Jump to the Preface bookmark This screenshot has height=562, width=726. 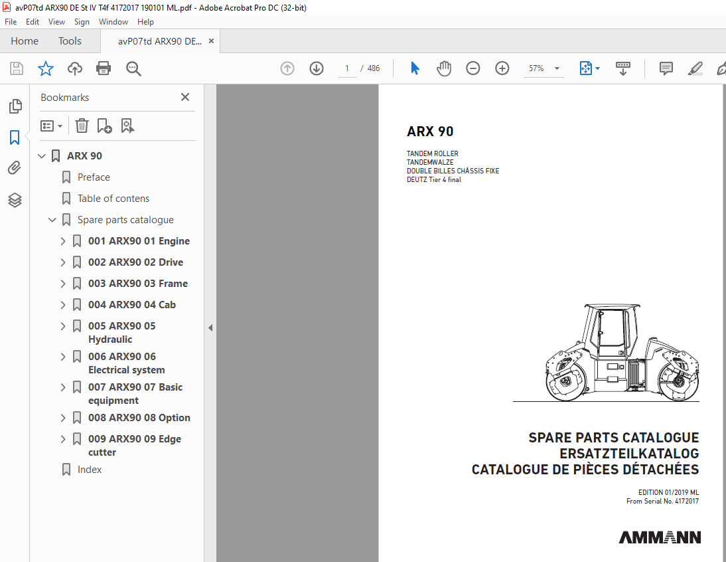click(x=94, y=177)
